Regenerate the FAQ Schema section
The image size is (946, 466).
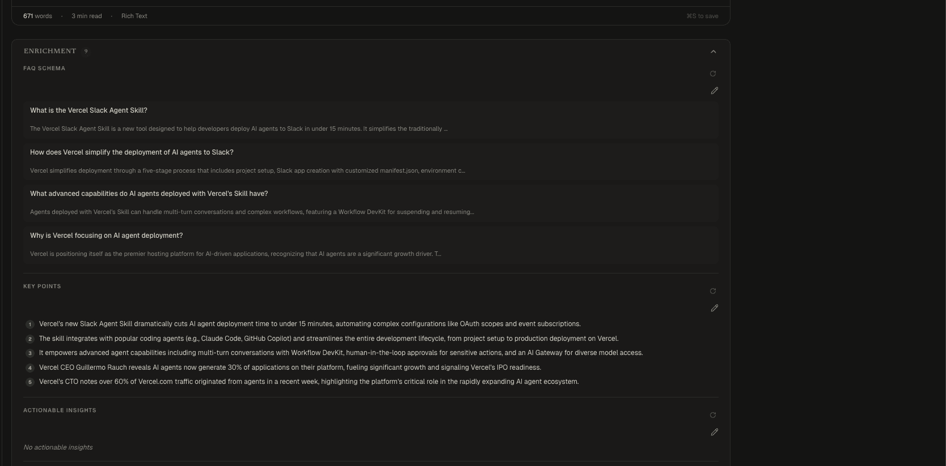pyautogui.click(x=713, y=74)
